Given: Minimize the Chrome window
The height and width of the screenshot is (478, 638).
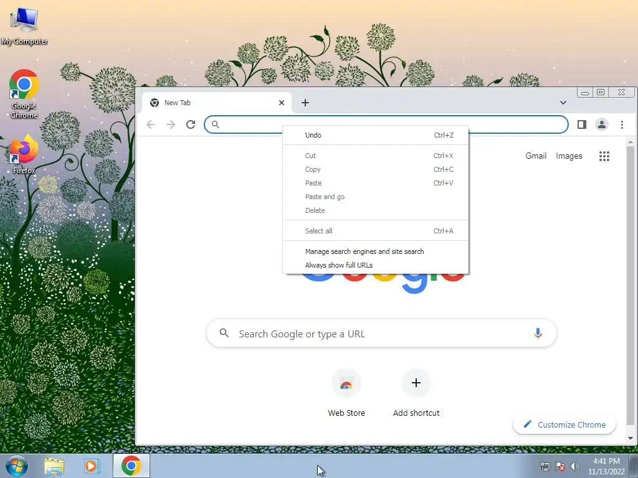Looking at the screenshot, I should pyautogui.click(x=584, y=93).
